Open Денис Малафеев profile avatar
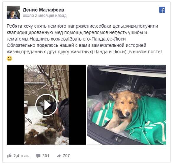Screen dimensions: 183x167 (x=13, y=12)
